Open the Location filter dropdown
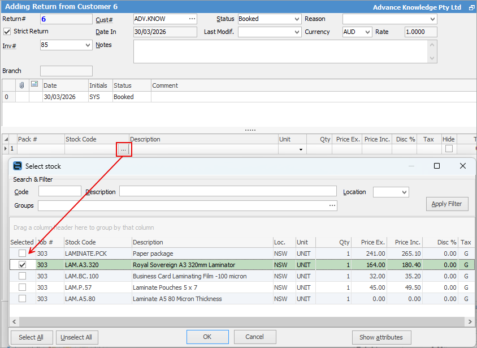Viewport: 477px width, 348px height. 404,192
